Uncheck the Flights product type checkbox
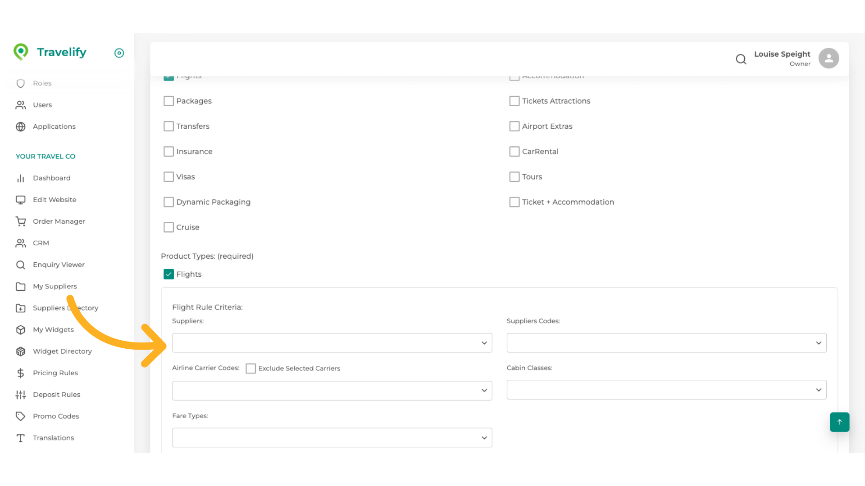Screen dimensions: 865x486 tap(168, 274)
